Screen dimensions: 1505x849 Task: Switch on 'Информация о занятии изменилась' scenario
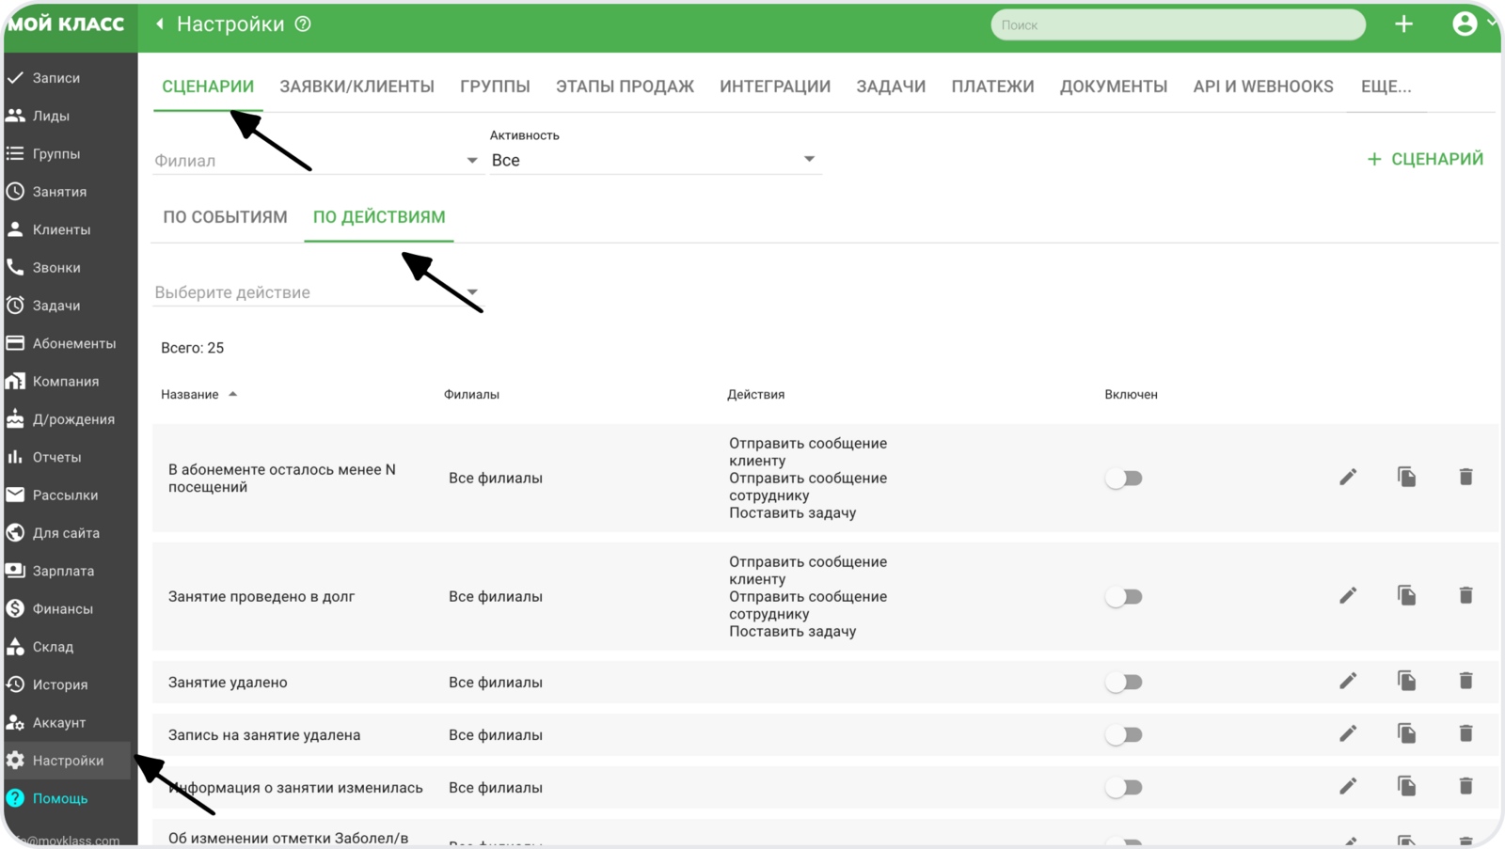coord(1124,788)
